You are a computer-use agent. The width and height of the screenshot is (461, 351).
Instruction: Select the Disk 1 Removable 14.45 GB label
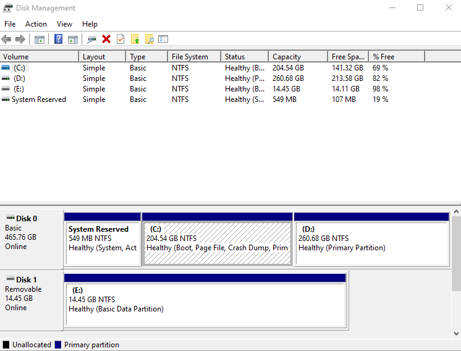[x=31, y=300]
